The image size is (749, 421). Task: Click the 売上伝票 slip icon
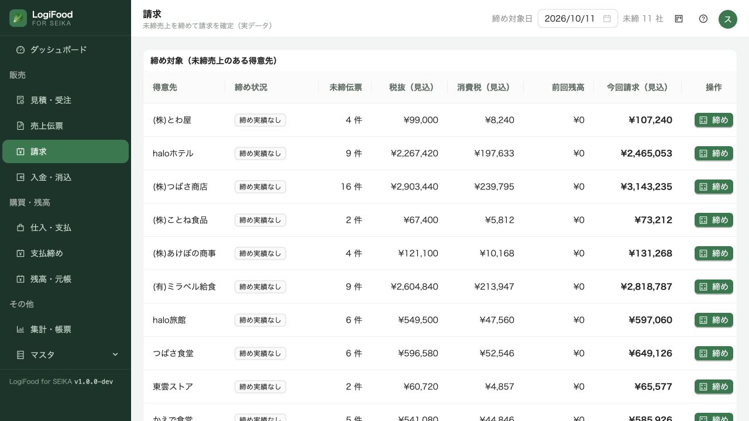pos(20,126)
